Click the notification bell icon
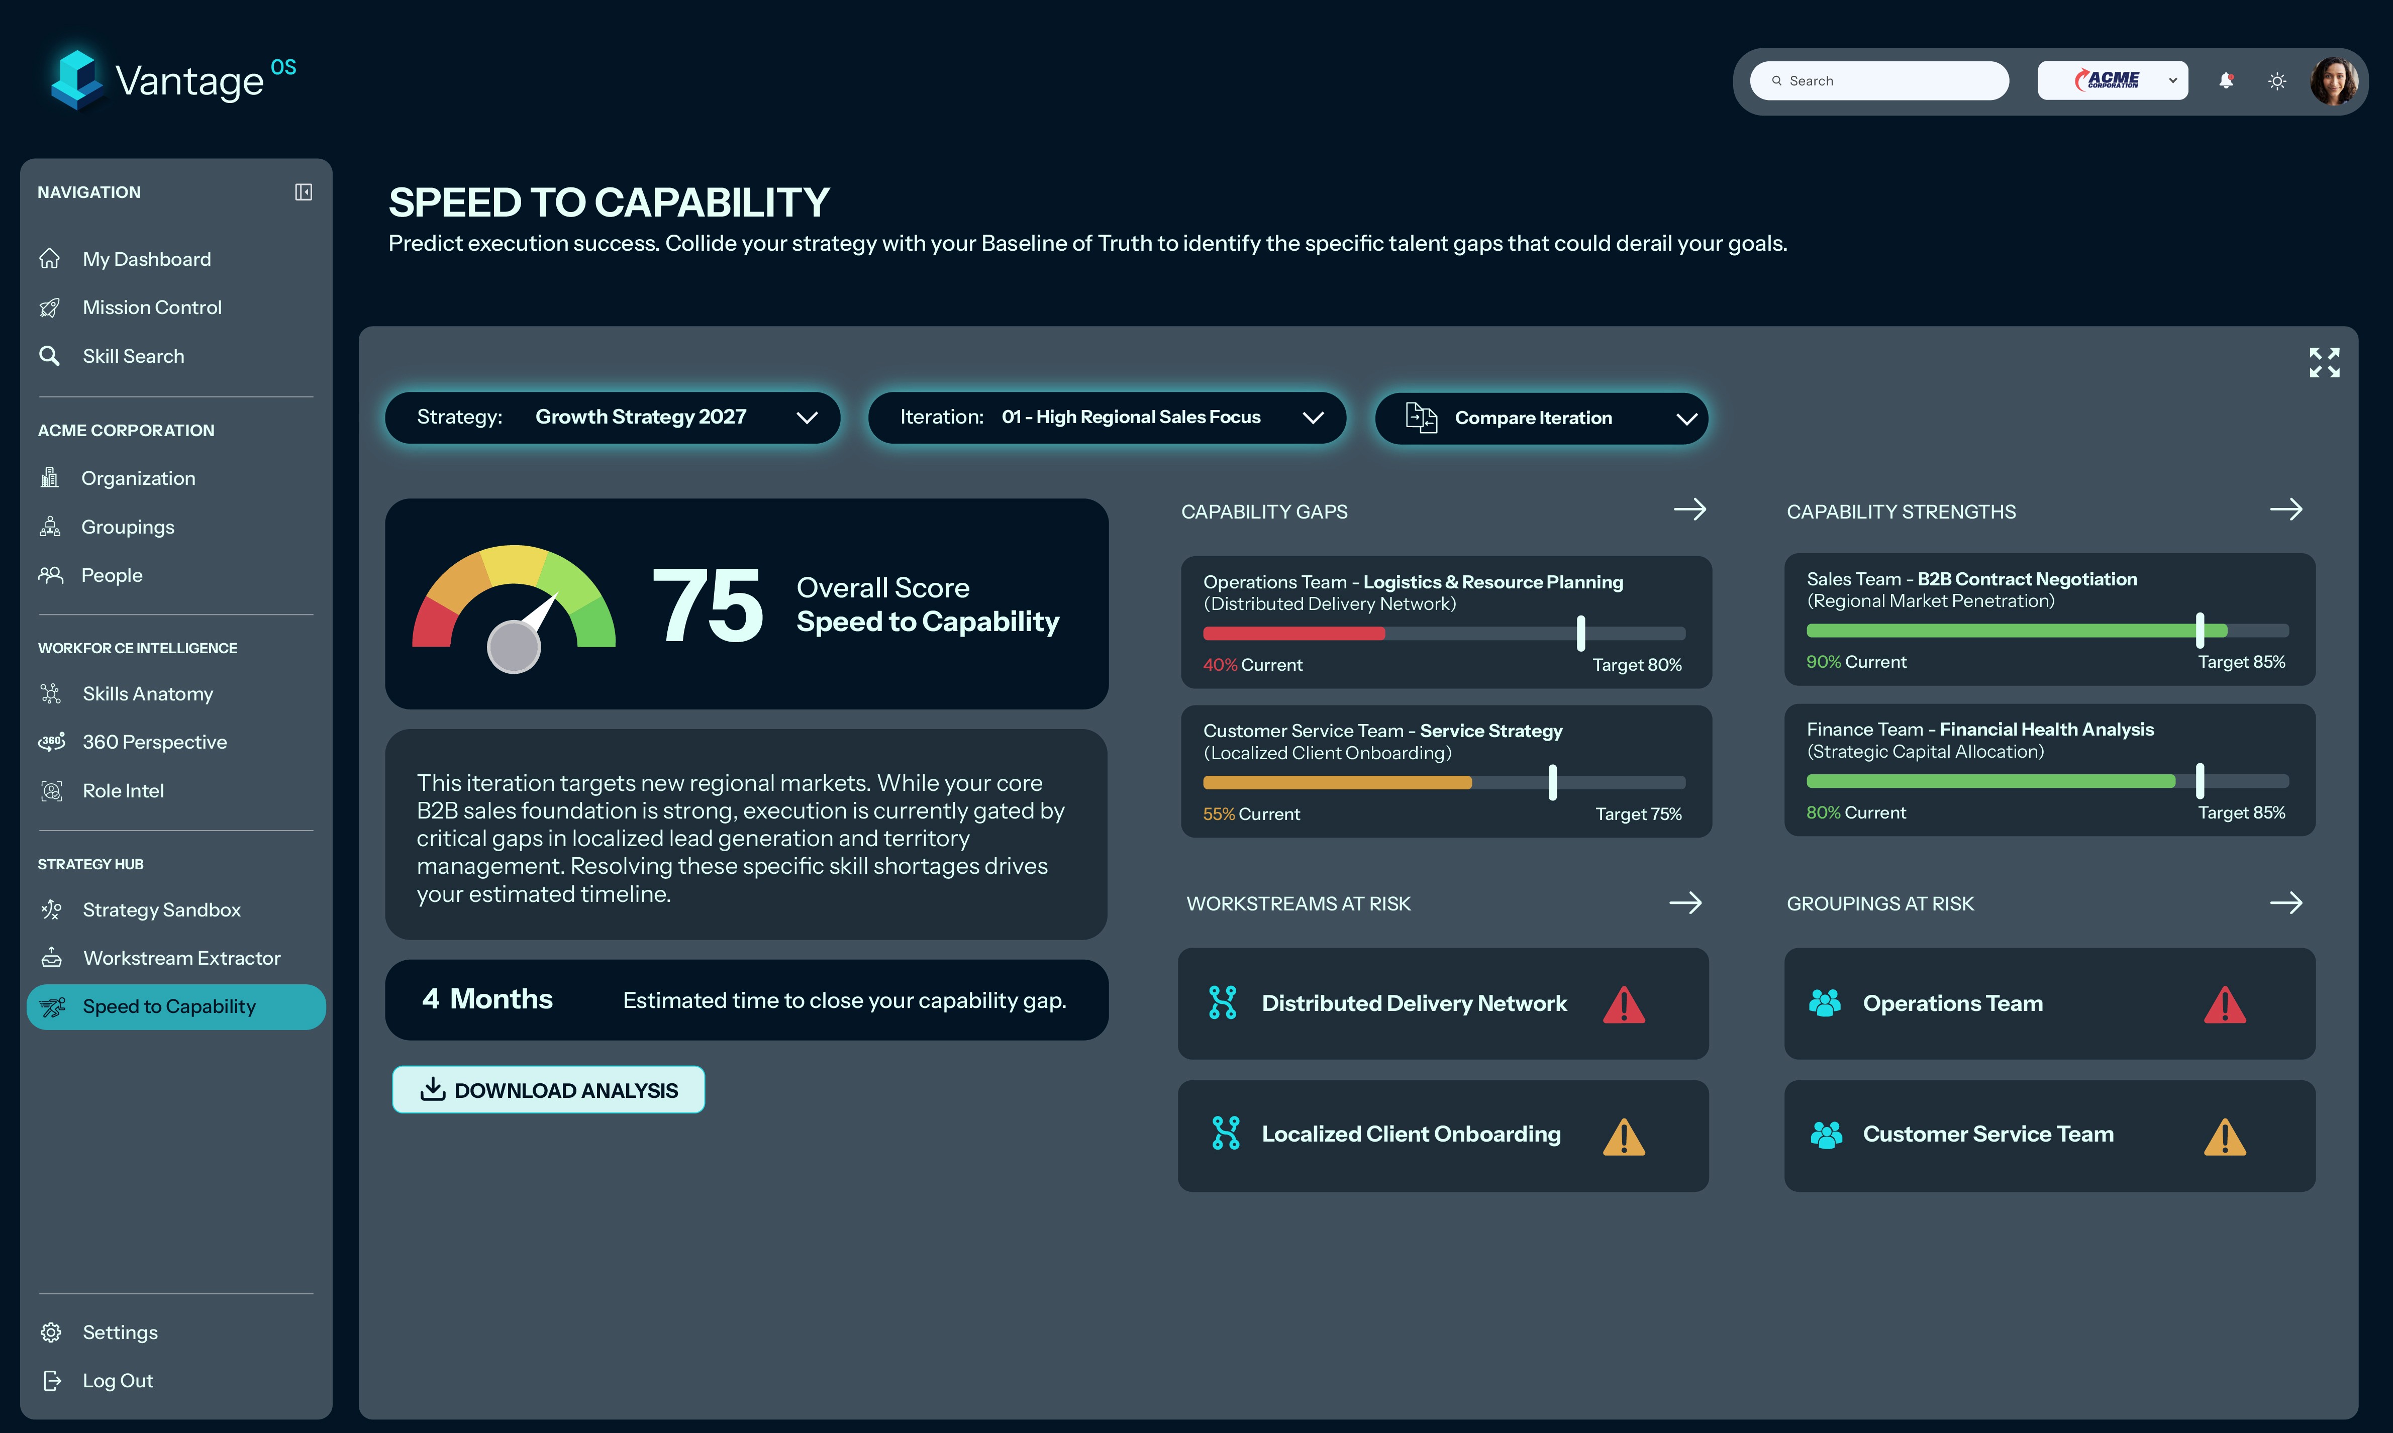Viewport: 2393px width, 1433px height. click(2226, 81)
